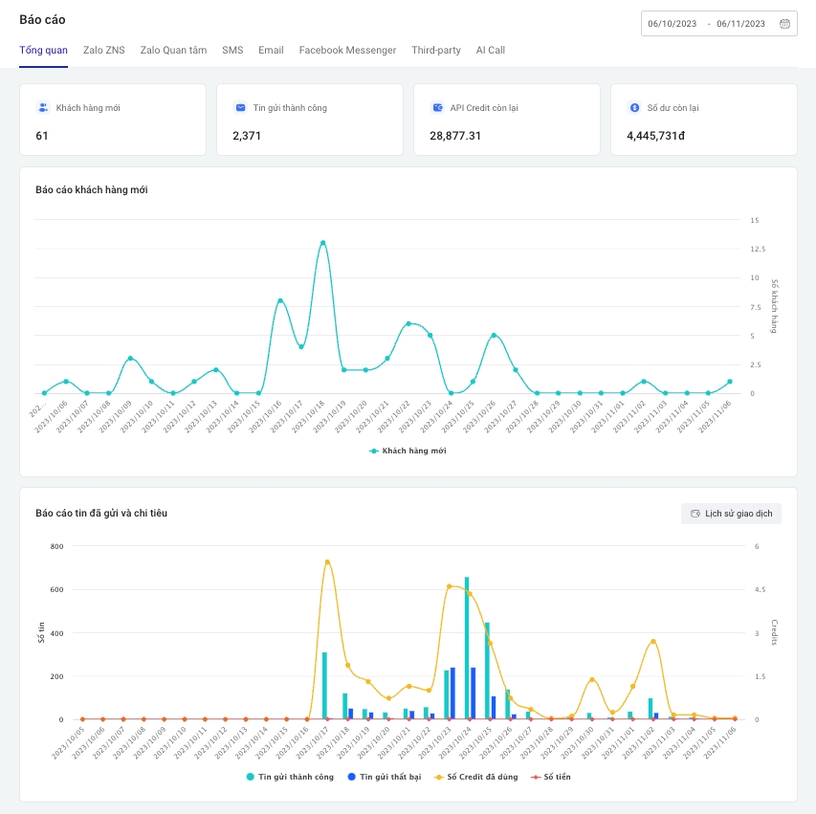Toggle the Số tiền legend line

557,777
